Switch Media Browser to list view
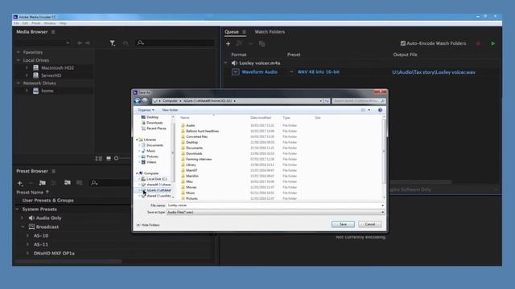The image size is (515, 289). coord(98,158)
